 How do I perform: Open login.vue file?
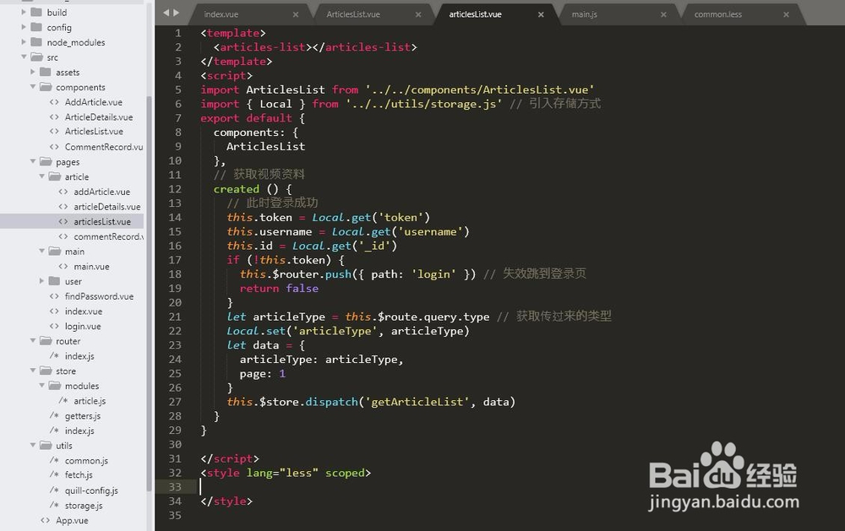tap(83, 326)
